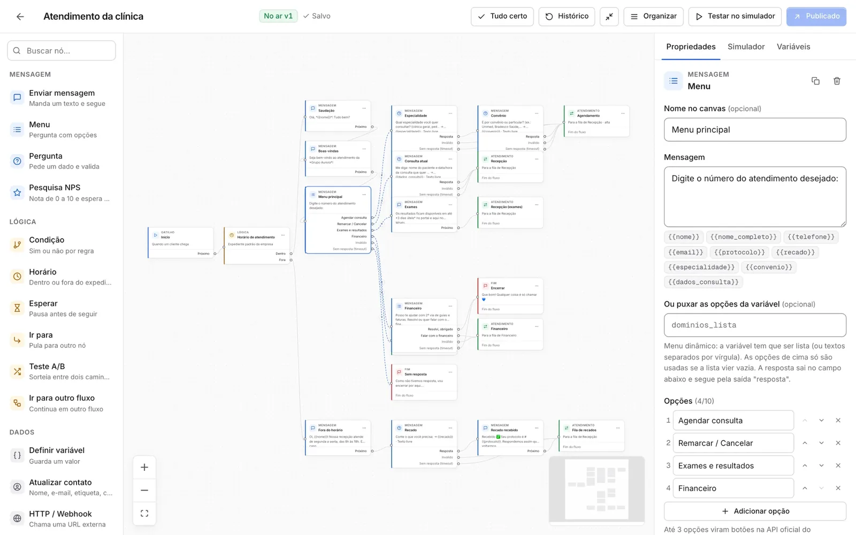Add a Horário logic node

click(62, 277)
